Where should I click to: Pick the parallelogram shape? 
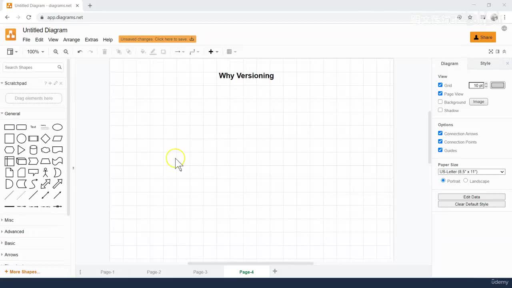58,138
